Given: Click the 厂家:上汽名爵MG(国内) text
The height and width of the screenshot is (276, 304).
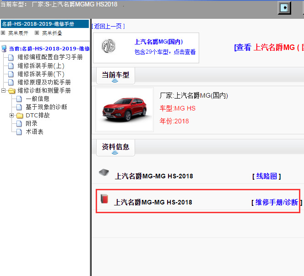Looking at the screenshot, I should pos(194,95).
